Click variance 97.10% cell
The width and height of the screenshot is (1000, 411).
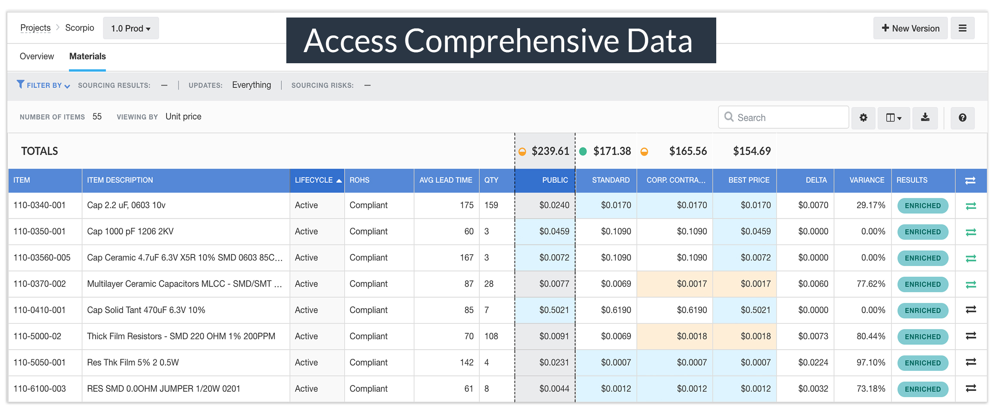[x=862, y=363]
